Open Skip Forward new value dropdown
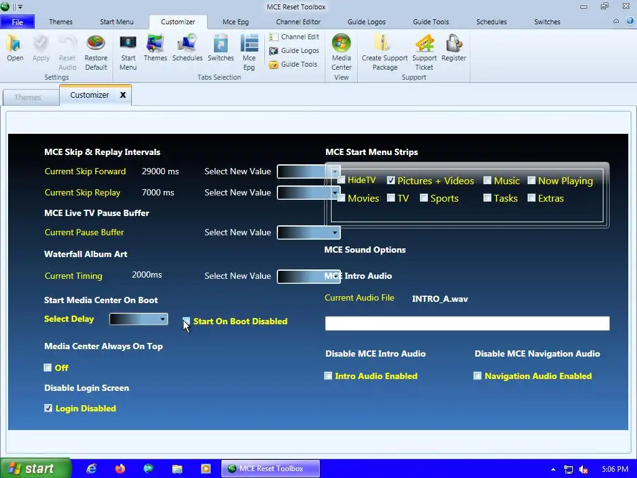The height and width of the screenshot is (478, 637). [x=309, y=172]
